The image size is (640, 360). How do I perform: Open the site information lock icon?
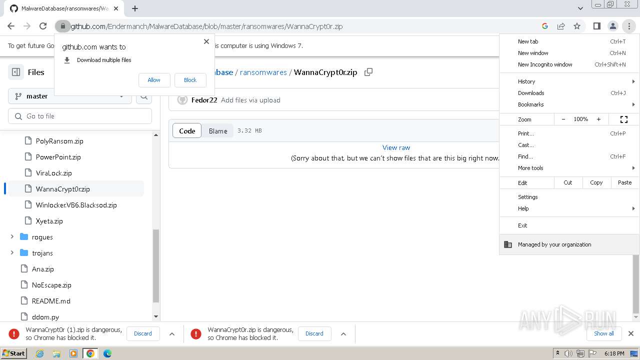[x=62, y=26]
